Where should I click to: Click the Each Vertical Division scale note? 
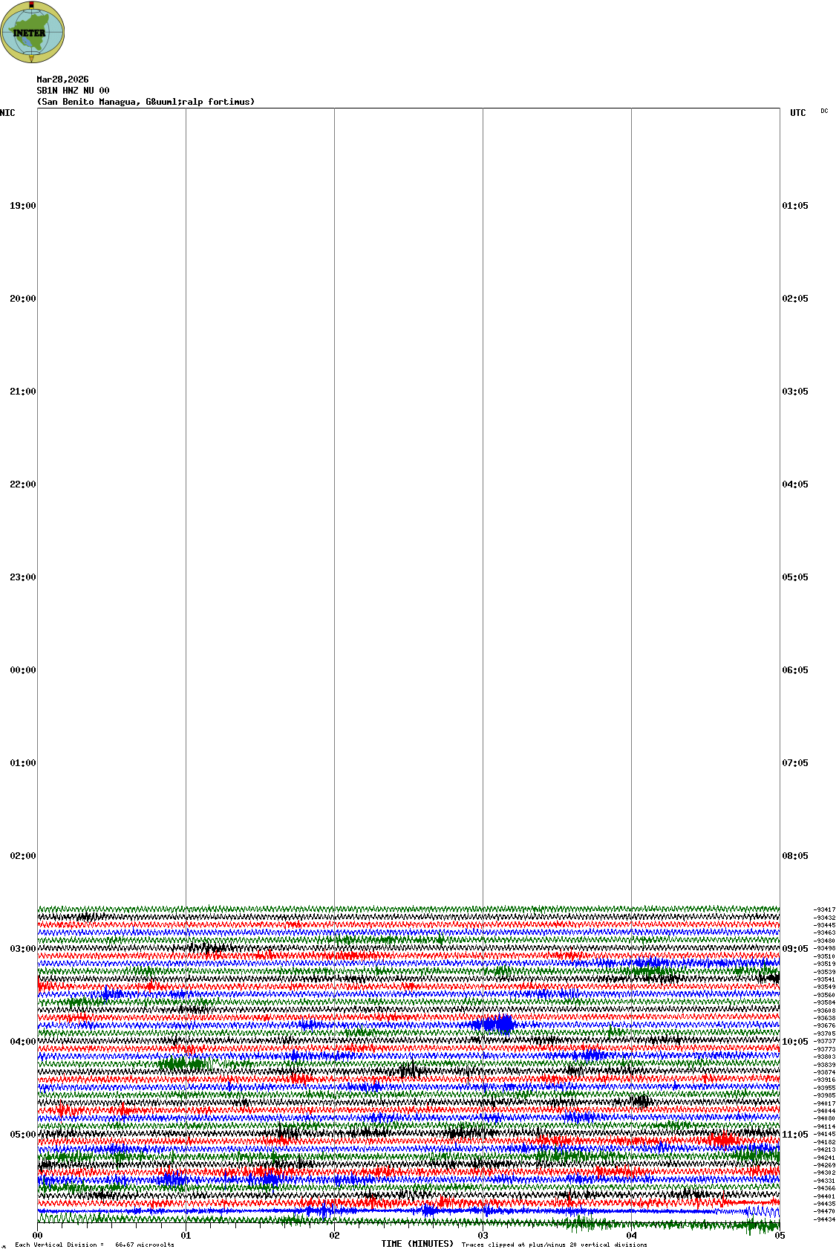point(94,1245)
